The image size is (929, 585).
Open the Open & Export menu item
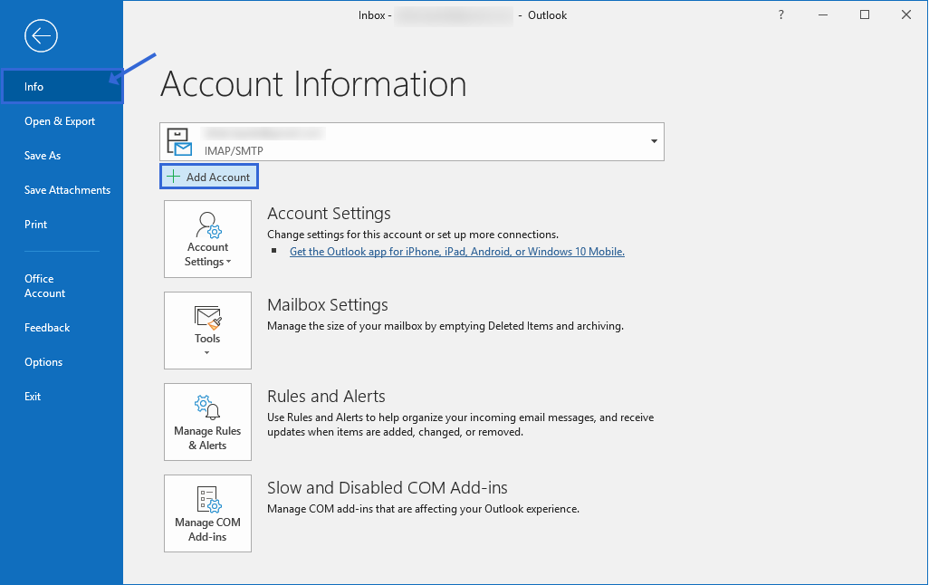(60, 121)
